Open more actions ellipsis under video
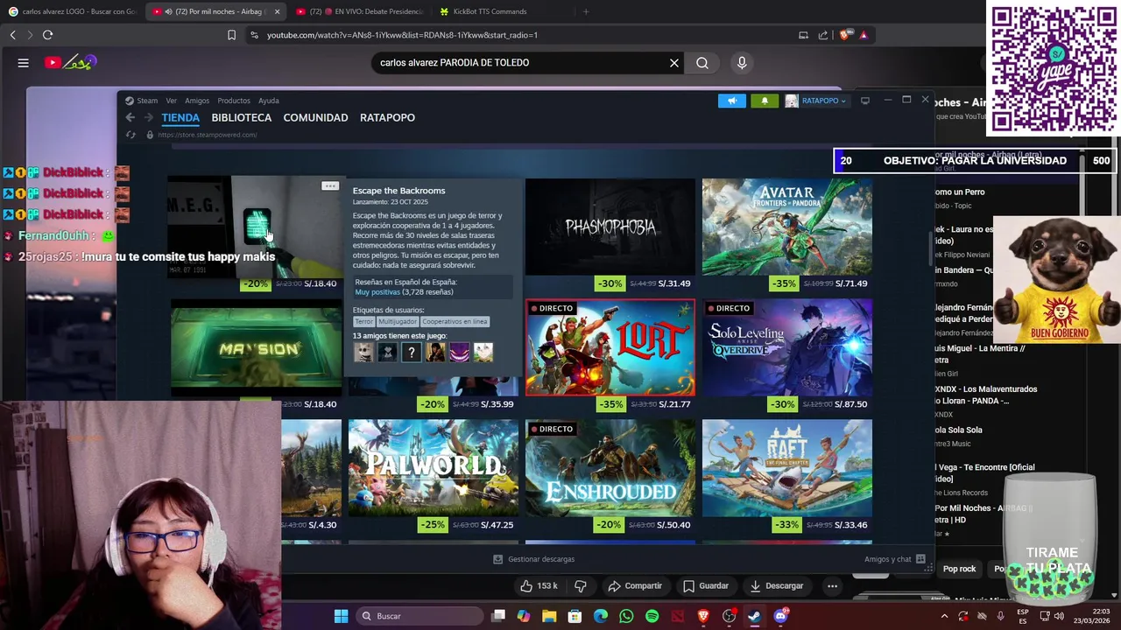Image resolution: width=1121 pixels, height=630 pixels. coord(833,585)
